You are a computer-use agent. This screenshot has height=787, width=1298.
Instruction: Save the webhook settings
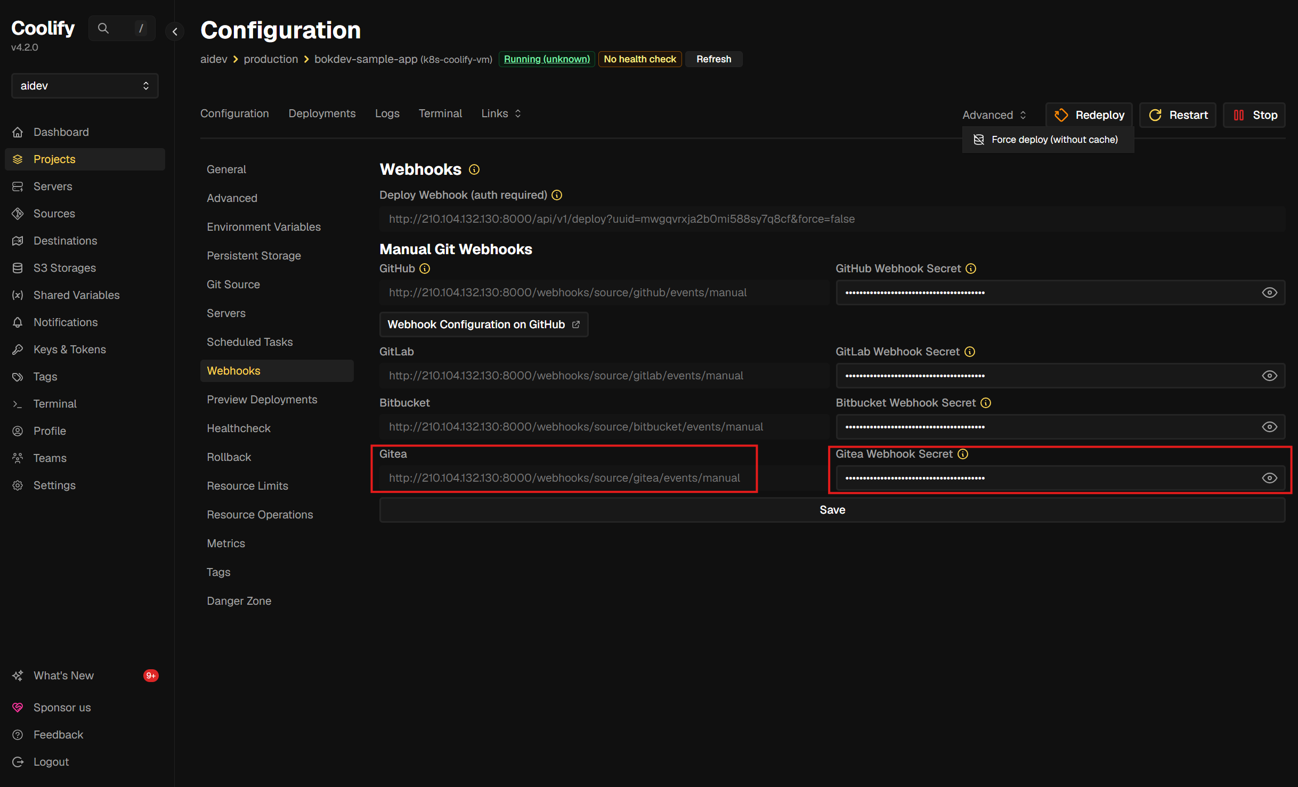(x=832, y=510)
